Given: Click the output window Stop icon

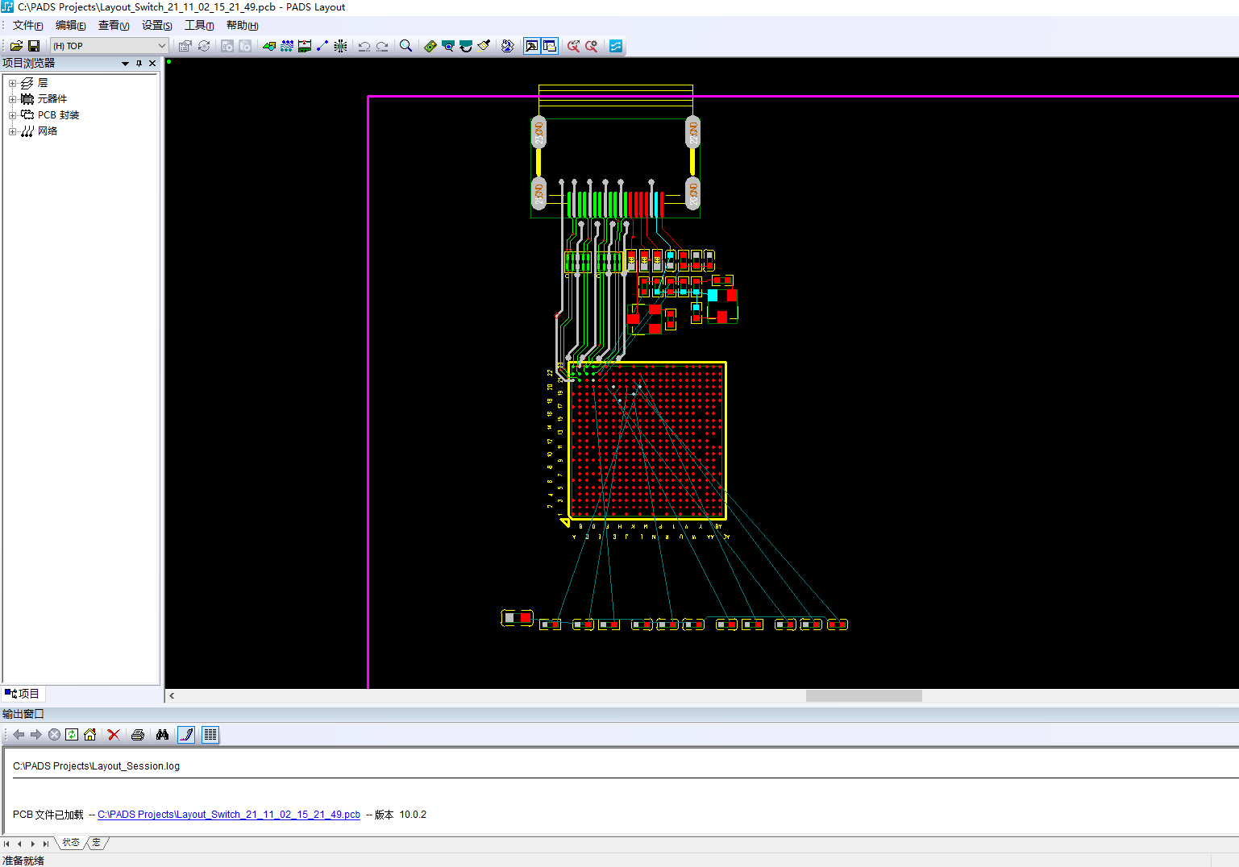Looking at the screenshot, I should point(54,735).
